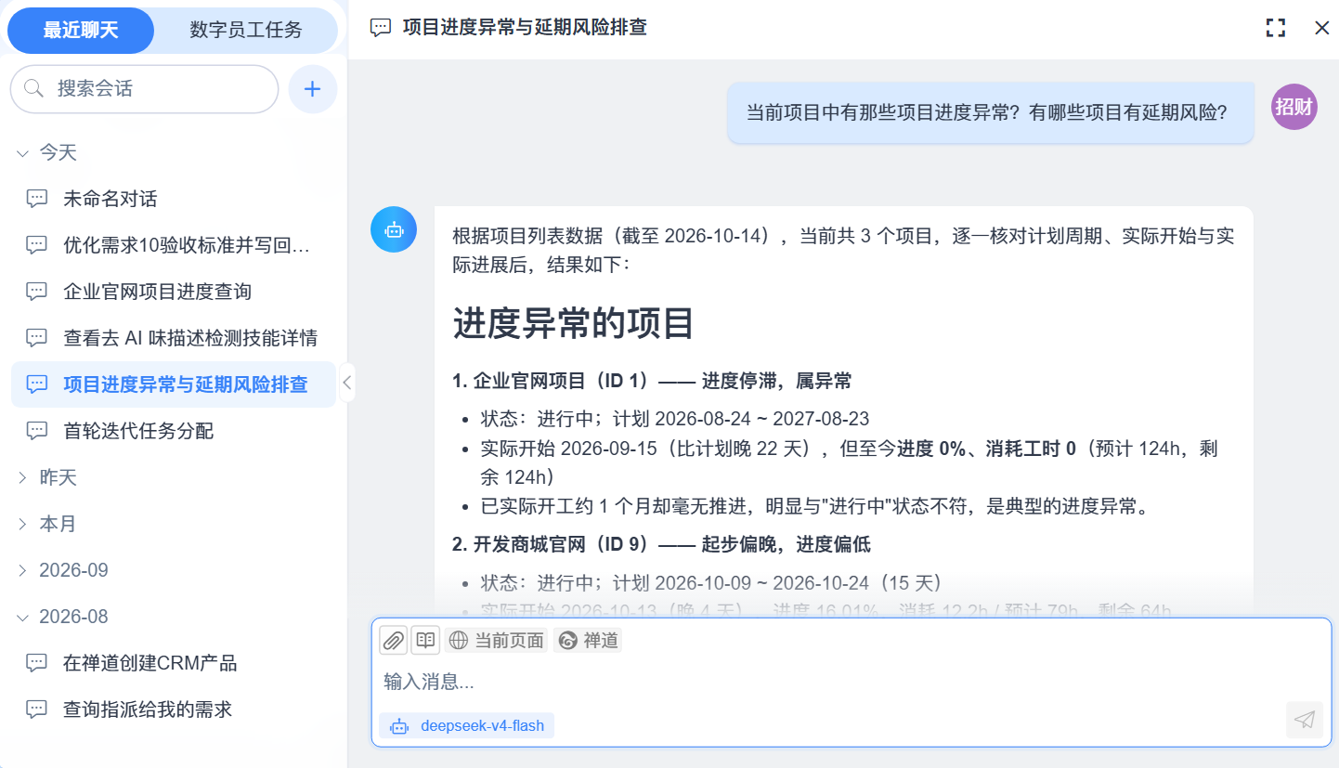Click the user avatar 招财
1339x768 pixels.
pyautogui.click(x=1294, y=107)
